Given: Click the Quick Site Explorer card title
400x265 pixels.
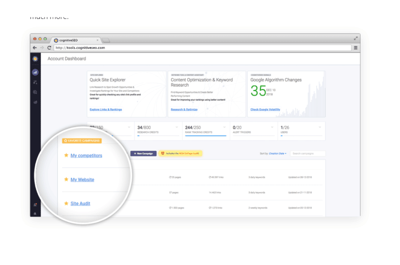Looking at the screenshot, I should 107,80.
